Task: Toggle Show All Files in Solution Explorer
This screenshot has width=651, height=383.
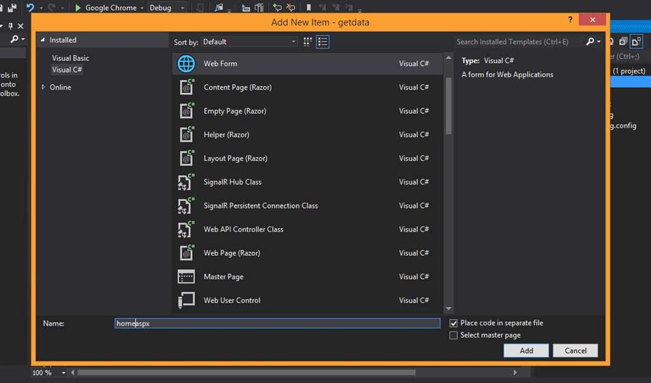Action: tap(636, 41)
